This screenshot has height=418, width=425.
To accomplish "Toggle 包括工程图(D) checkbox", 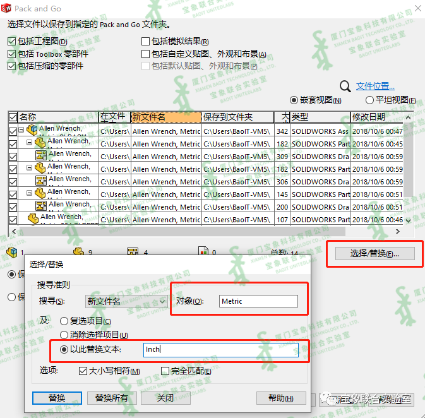I will pos(11,42).
